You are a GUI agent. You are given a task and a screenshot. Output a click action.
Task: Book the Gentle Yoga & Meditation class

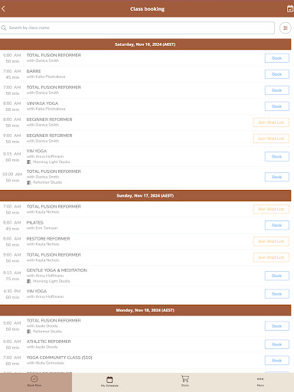(x=277, y=276)
